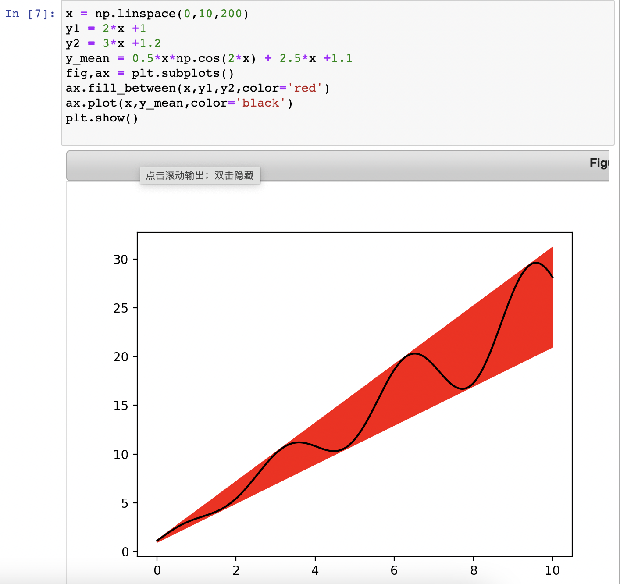The height and width of the screenshot is (584, 620).
Task: Click the 'black' string in the plot call
Action: pos(262,103)
